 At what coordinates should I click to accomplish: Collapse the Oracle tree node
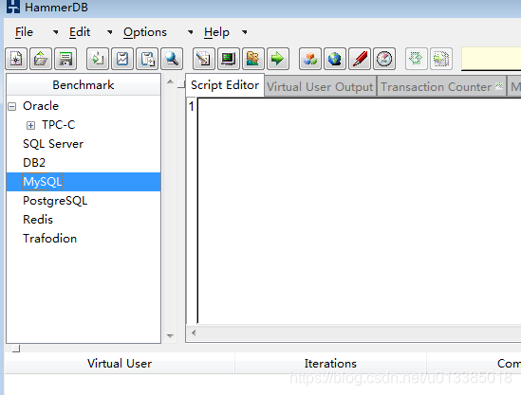(x=12, y=106)
